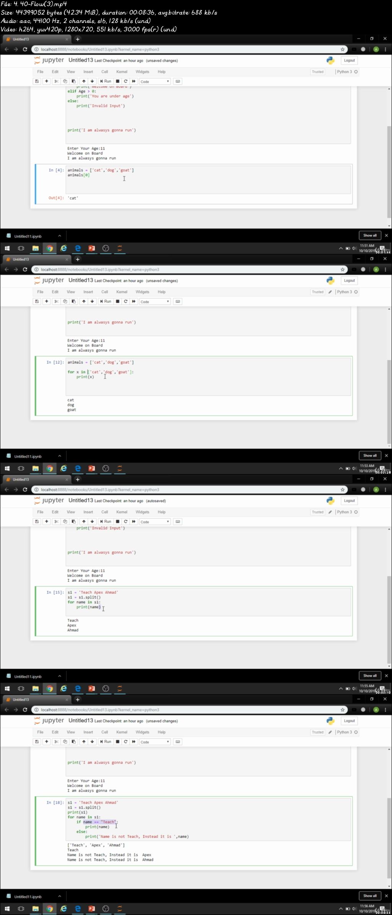Select Untitled13 browser tab in In [15] frame
This screenshot has height=915, width=392.
click(x=36, y=479)
